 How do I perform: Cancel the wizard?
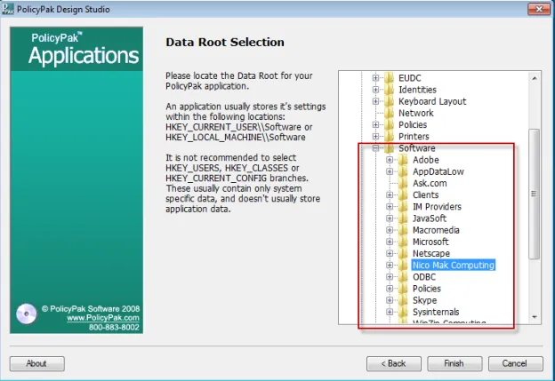(x=516, y=363)
